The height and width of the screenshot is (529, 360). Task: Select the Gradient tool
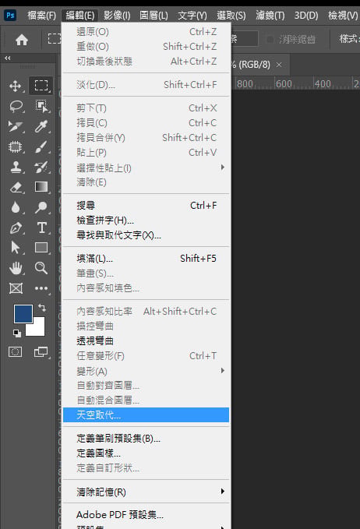[41, 187]
